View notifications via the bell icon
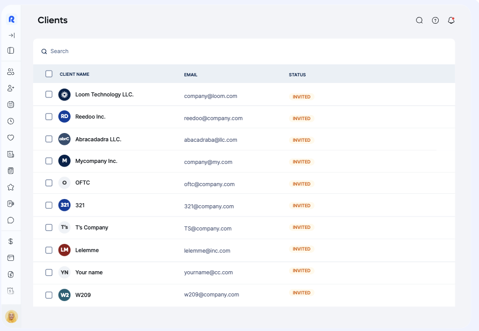479x331 pixels. (x=451, y=20)
